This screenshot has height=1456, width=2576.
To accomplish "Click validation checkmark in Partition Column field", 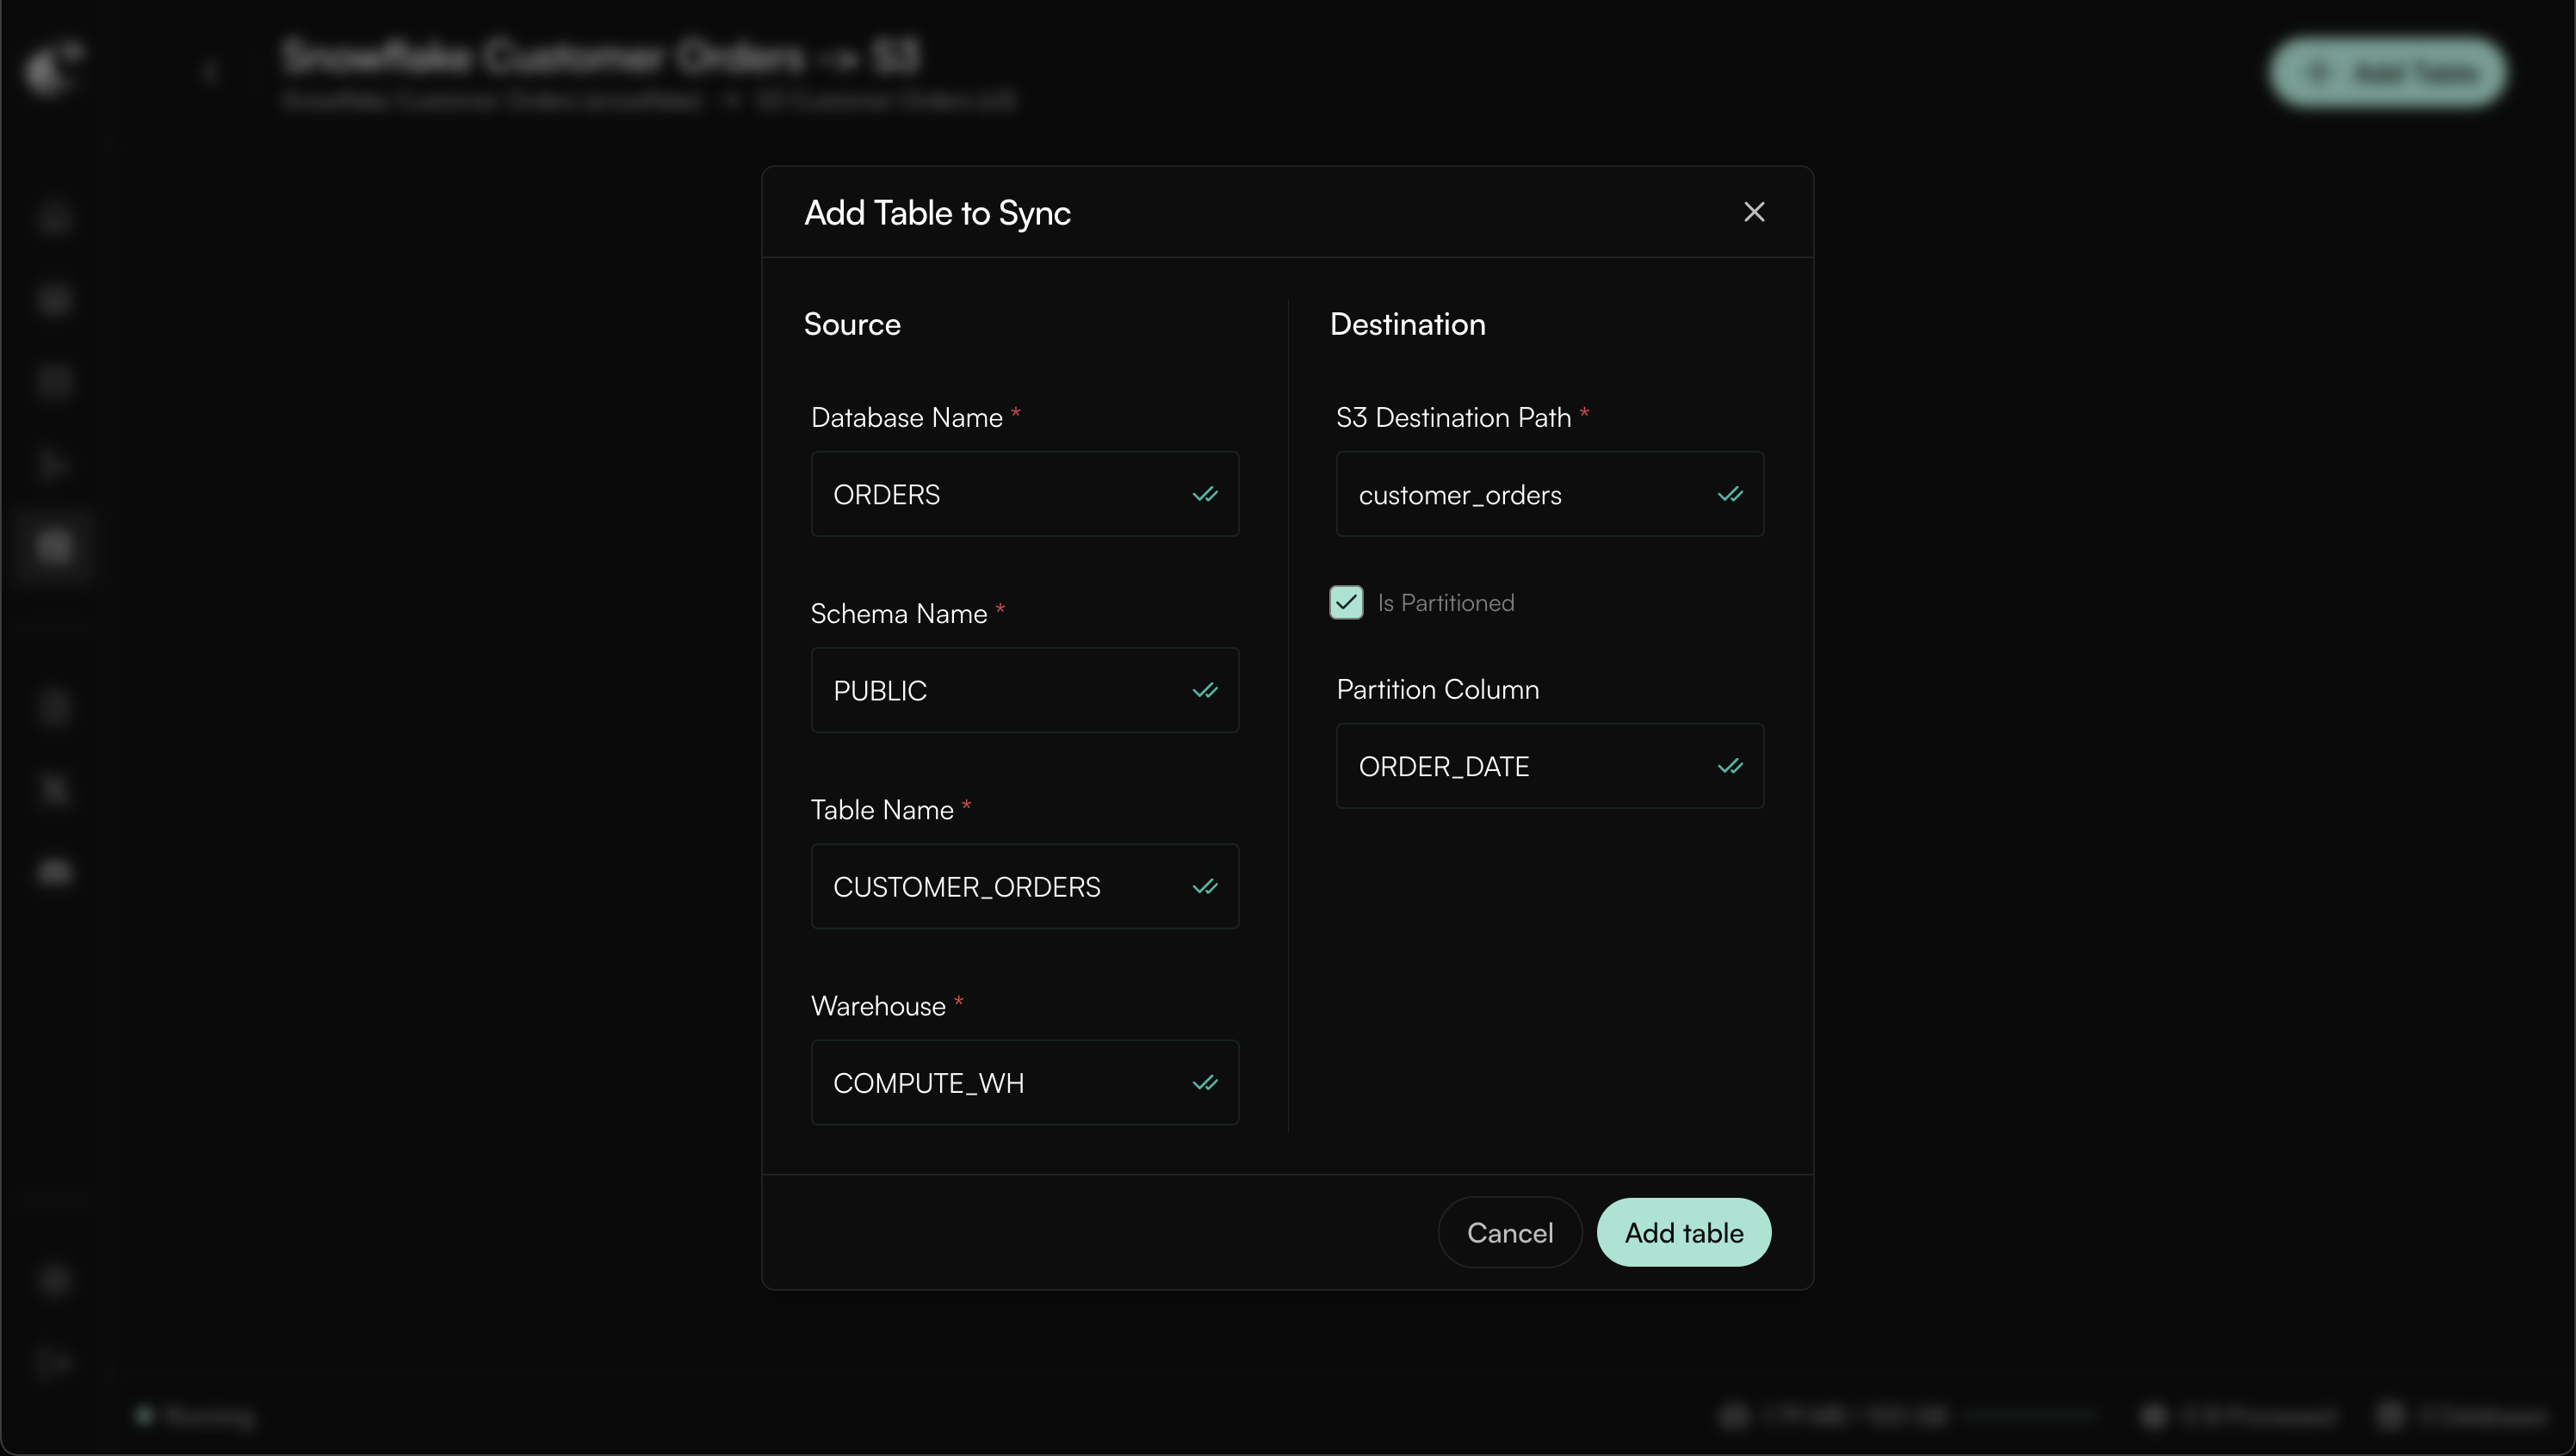I will tap(1730, 766).
